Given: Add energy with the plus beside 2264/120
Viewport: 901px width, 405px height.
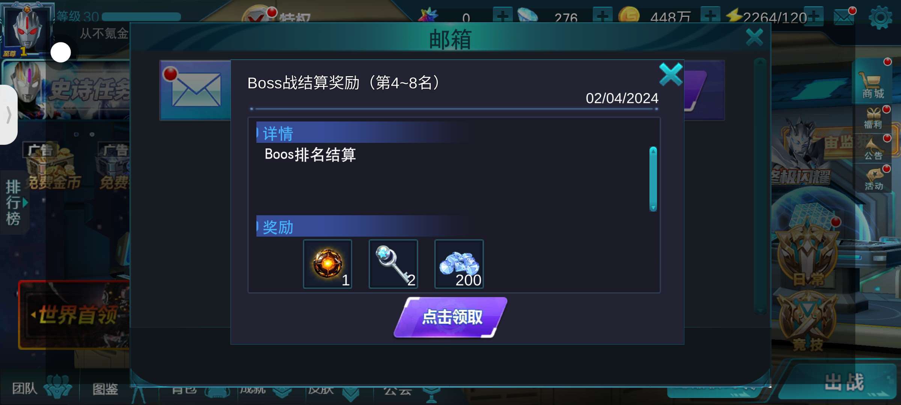Looking at the screenshot, I should 814,16.
